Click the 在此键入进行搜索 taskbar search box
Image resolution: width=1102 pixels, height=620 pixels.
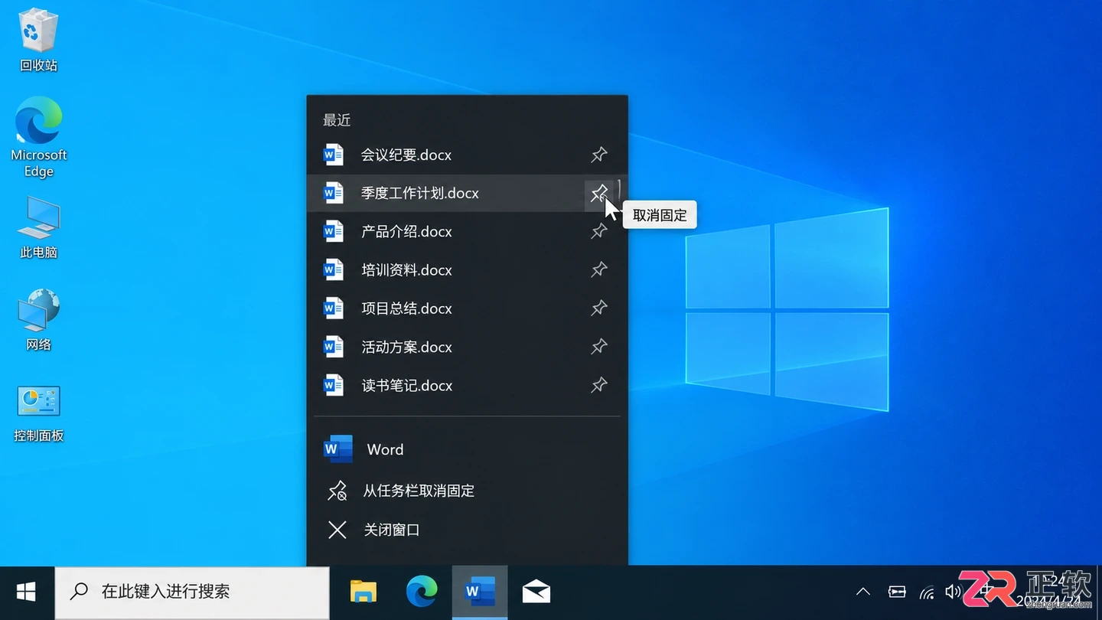192,592
